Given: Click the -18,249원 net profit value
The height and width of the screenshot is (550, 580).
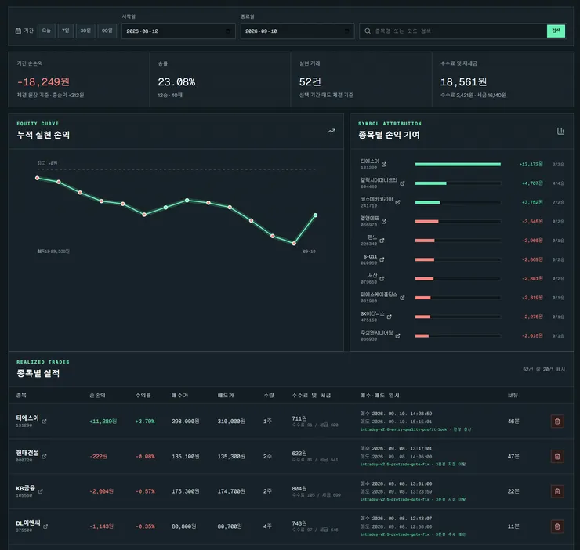Looking at the screenshot, I should pos(43,81).
